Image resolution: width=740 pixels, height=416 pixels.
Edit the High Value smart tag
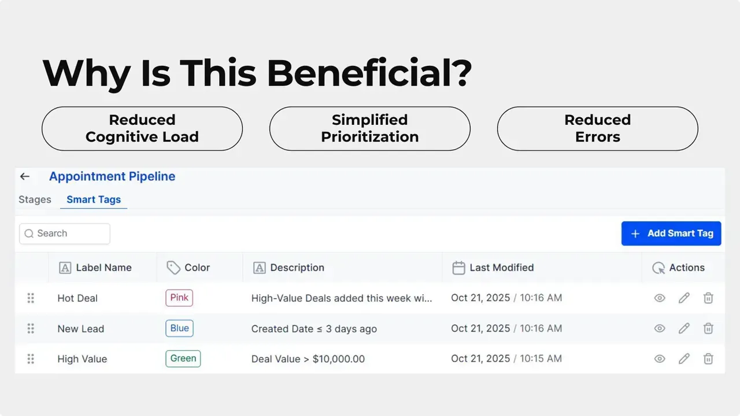[x=684, y=359]
